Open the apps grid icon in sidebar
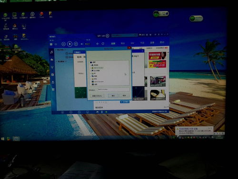The image size is (238, 179). tap(53, 90)
